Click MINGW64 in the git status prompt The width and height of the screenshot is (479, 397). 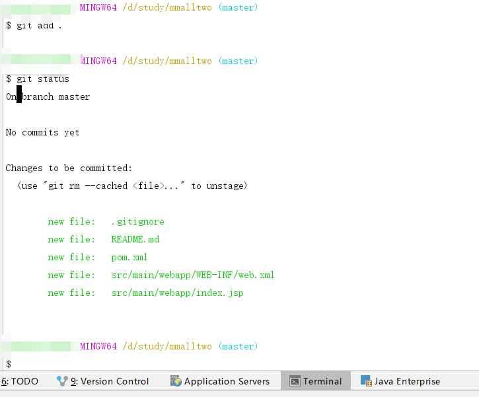click(x=98, y=61)
